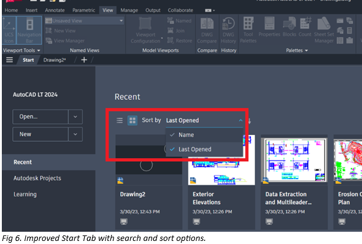Image resolution: width=362 pixels, height=244 pixels.
Task: Open the View Manager
Action: coord(65,41)
